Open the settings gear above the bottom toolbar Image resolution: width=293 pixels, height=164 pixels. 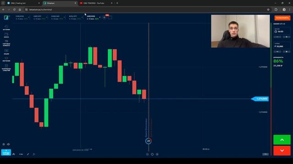click(x=4, y=144)
